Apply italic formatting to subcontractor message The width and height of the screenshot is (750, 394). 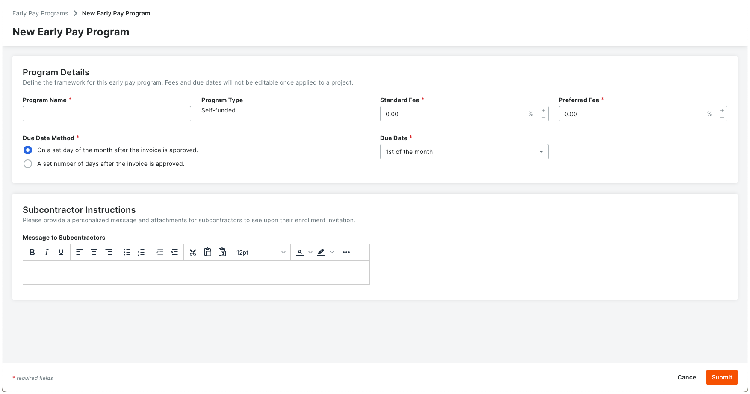[47, 252]
